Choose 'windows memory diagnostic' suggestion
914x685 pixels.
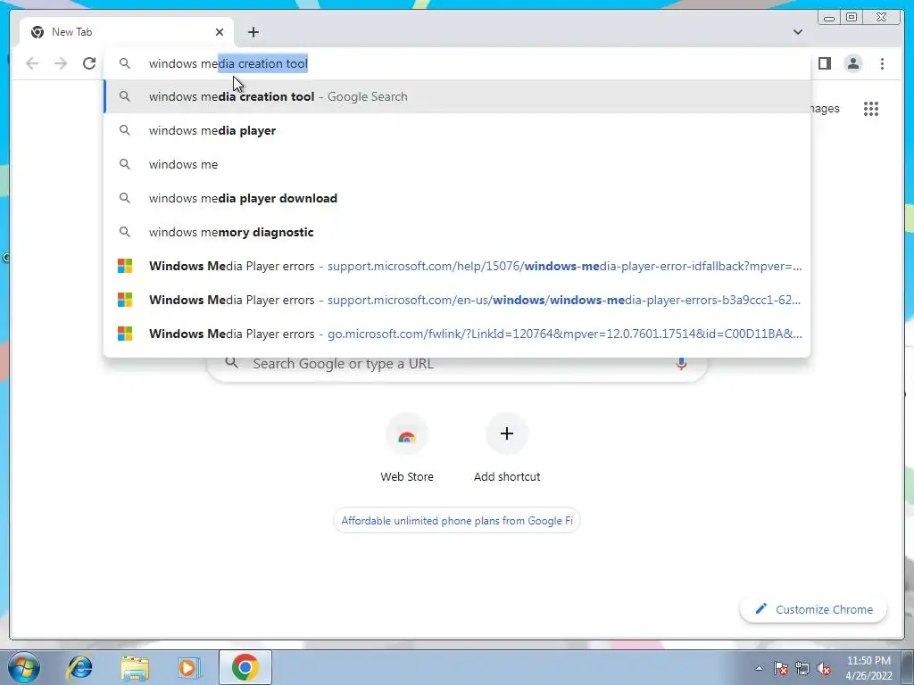click(x=457, y=232)
